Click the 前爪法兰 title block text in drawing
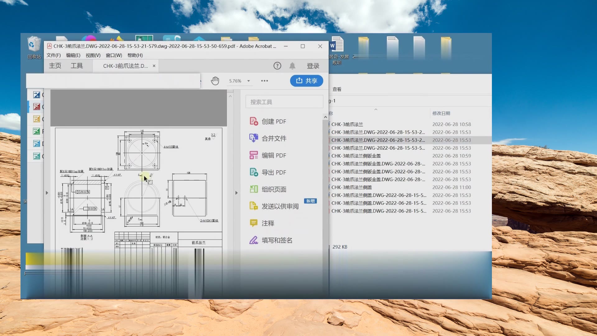Screen dimensions: 597x336 pos(198,243)
